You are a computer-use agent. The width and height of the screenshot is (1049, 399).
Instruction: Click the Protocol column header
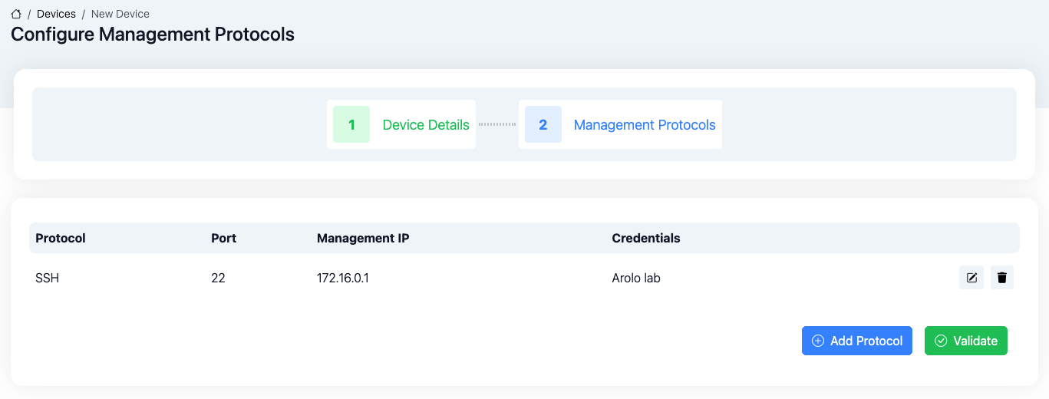[61, 238]
